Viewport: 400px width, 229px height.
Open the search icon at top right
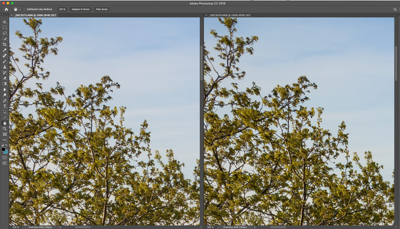pyautogui.click(x=395, y=9)
